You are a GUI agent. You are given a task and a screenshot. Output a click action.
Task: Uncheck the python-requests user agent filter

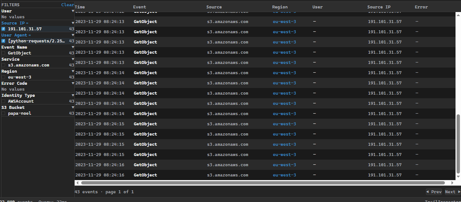click(x=3, y=41)
